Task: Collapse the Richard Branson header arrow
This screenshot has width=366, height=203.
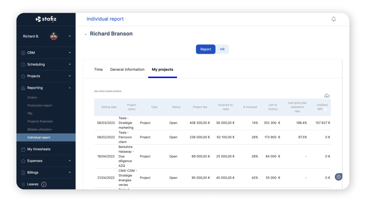Action: [86, 34]
